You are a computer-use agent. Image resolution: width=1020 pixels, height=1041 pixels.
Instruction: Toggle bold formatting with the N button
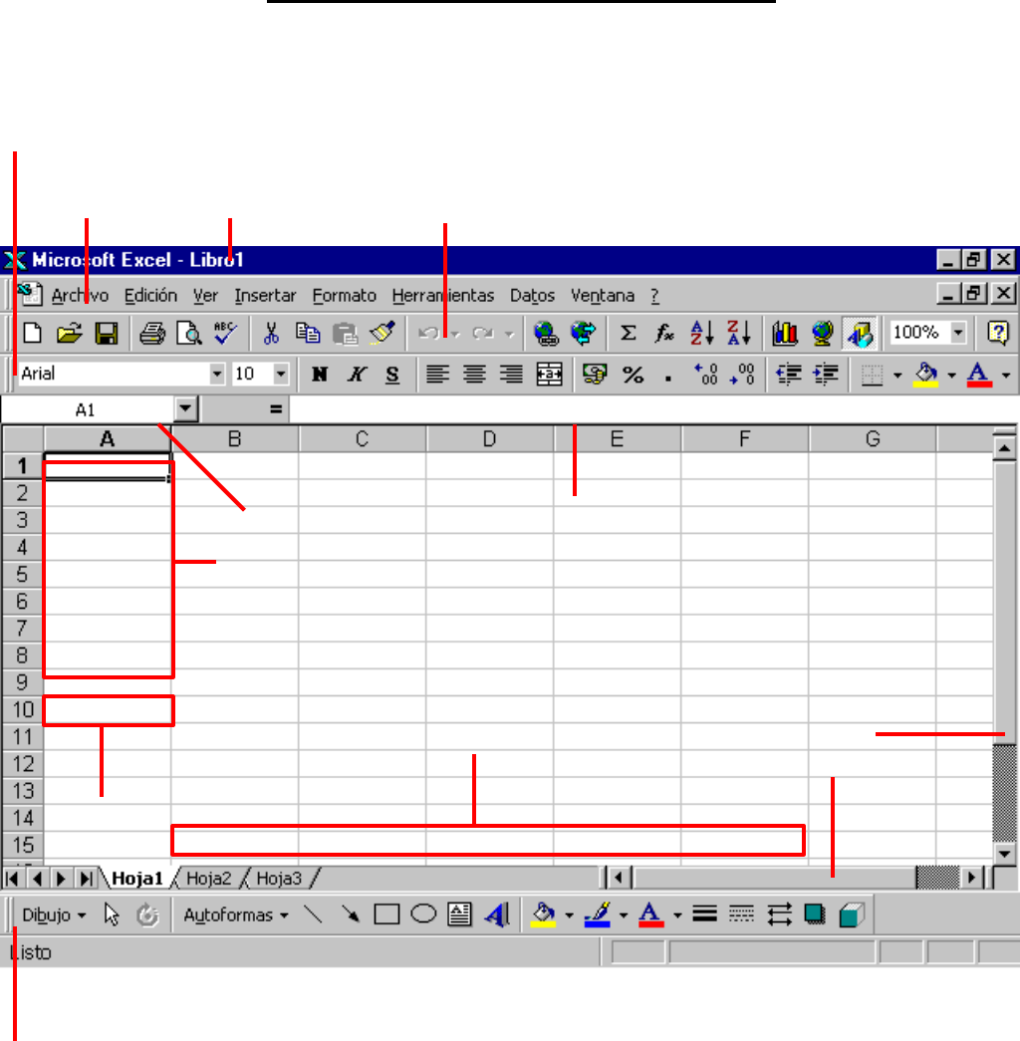pos(319,375)
